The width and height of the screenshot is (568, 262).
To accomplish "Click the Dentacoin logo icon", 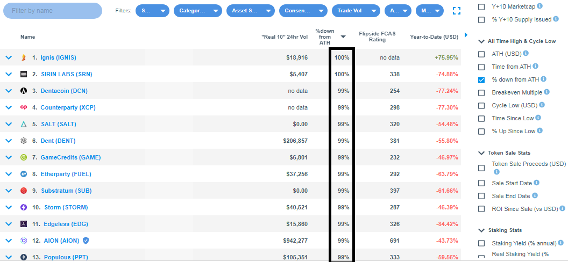I will 24,91.
